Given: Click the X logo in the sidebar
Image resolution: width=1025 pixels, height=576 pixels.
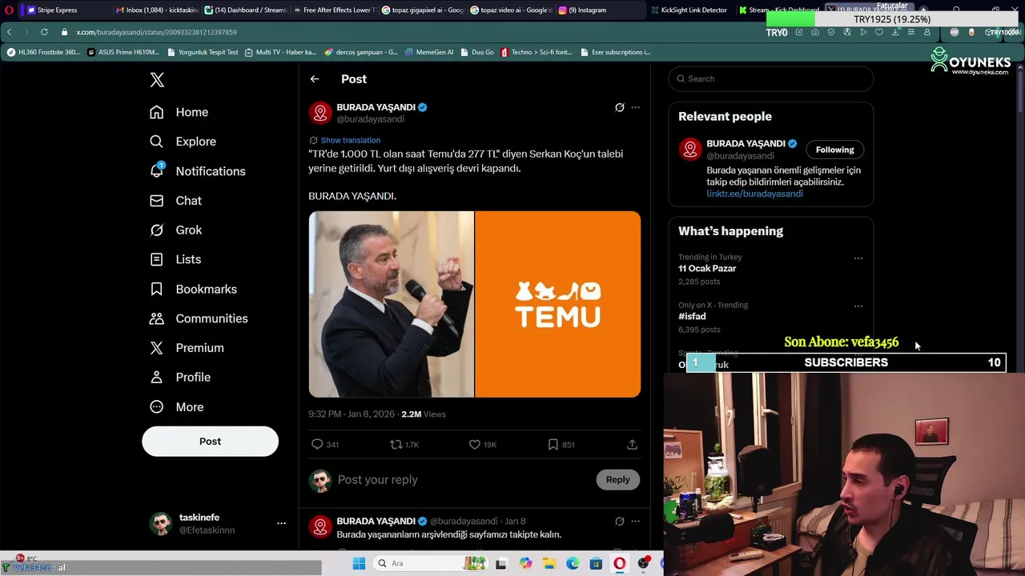Looking at the screenshot, I should coord(157,80).
